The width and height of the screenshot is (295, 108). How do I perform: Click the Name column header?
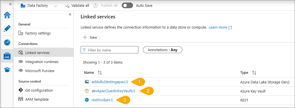(x=89, y=73)
